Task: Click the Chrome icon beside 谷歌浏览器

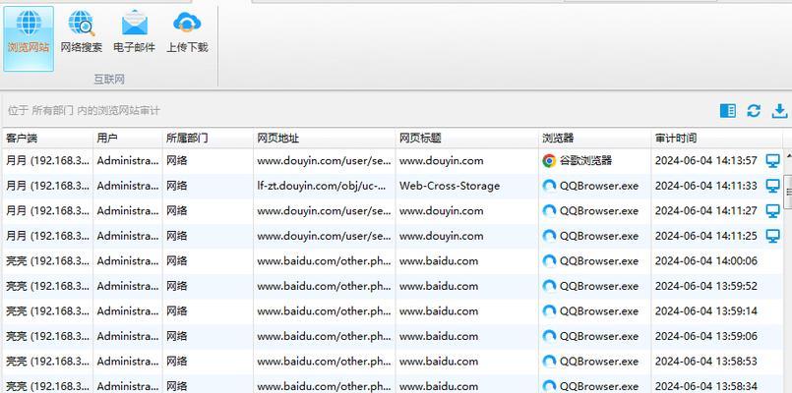Action: (549, 161)
